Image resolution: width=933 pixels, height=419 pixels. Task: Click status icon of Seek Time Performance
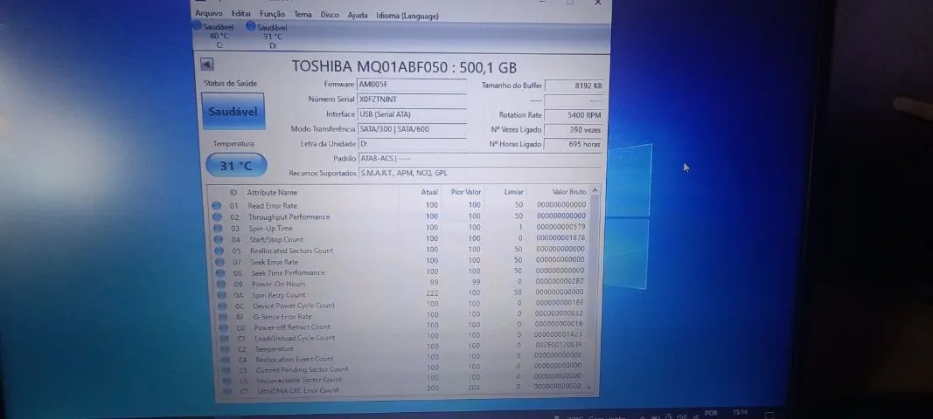(x=220, y=273)
